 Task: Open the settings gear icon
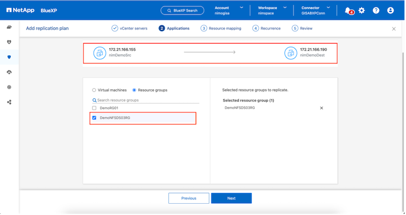click(361, 10)
